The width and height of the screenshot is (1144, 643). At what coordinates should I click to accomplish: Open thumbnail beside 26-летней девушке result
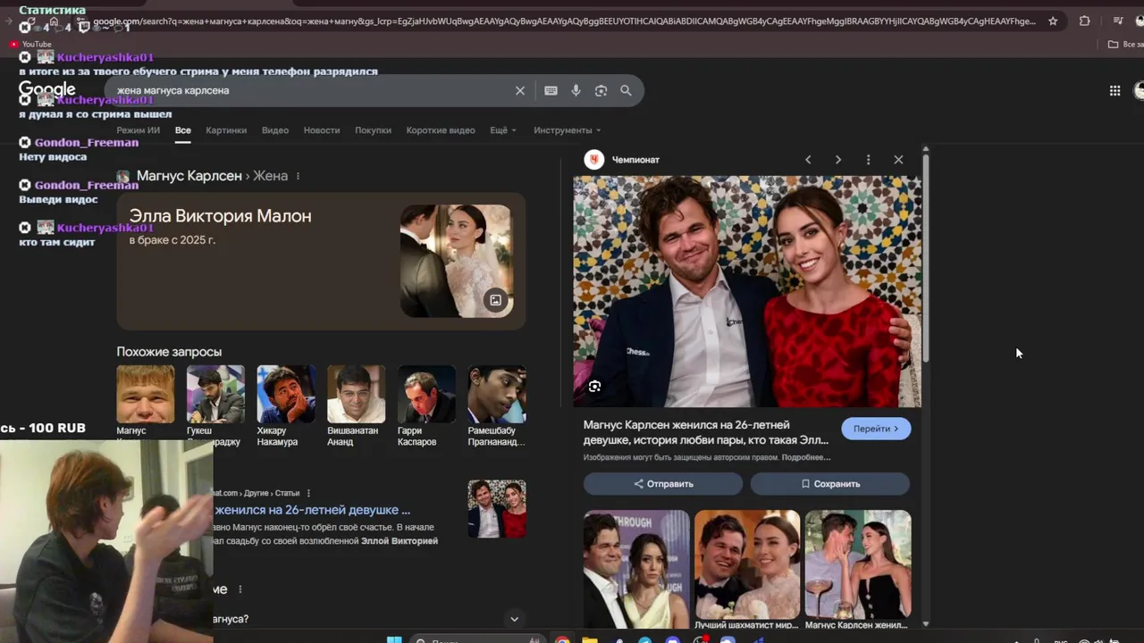pyautogui.click(x=497, y=509)
